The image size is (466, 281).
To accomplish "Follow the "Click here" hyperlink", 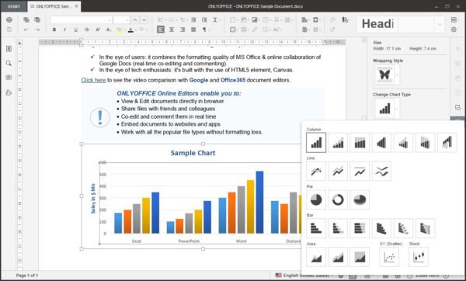I will 93,80.
